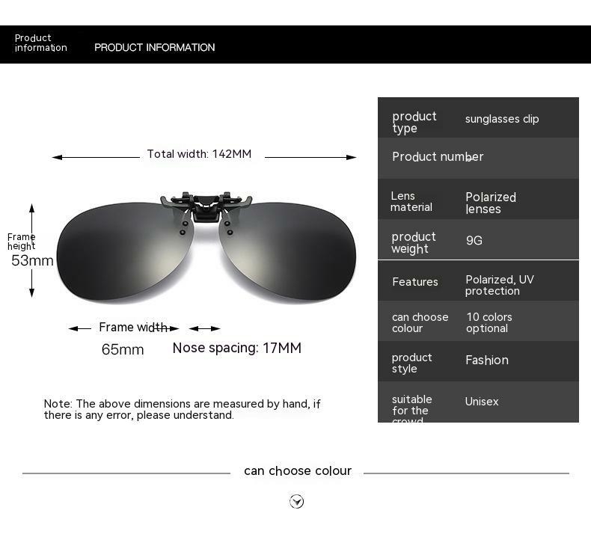
Task: Click the '65mm' frame width value
Action: [x=123, y=349]
